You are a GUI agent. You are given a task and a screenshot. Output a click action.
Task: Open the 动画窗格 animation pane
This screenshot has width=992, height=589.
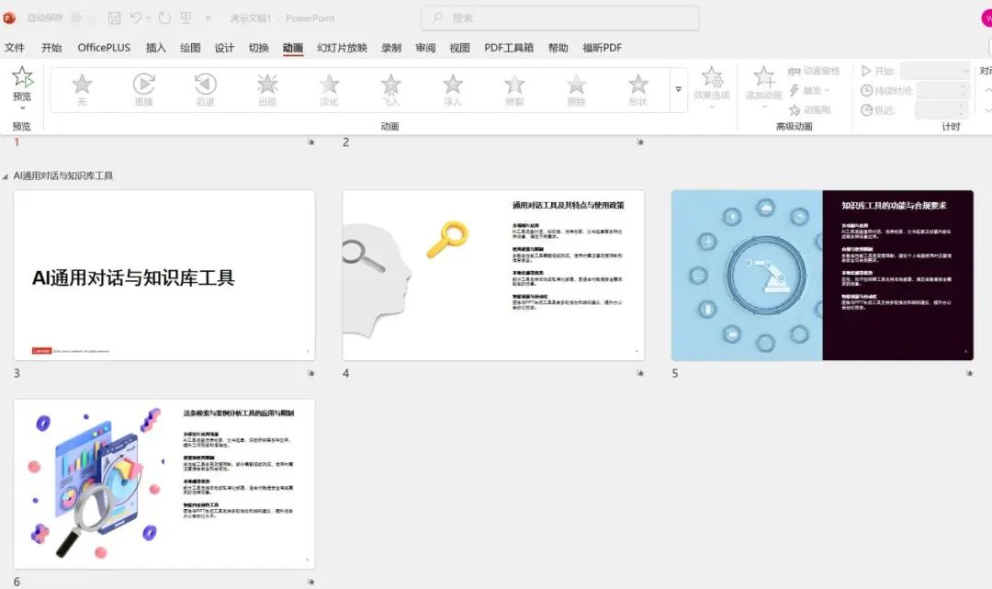pos(814,71)
